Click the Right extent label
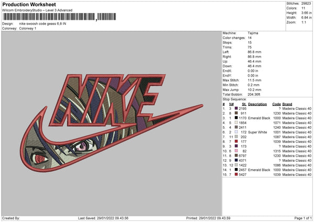Screen dimensions: 314x222 (x=227, y=57)
